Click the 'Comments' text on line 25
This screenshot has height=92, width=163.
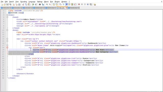(90, 63)
